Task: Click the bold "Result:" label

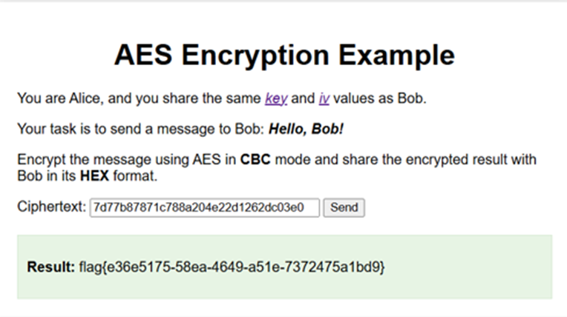Action: [50, 267]
